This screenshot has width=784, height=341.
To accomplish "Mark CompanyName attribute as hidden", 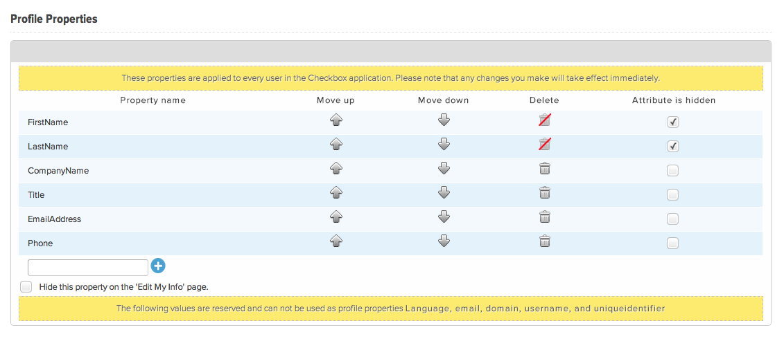I will pyautogui.click(x=673, y=171).
